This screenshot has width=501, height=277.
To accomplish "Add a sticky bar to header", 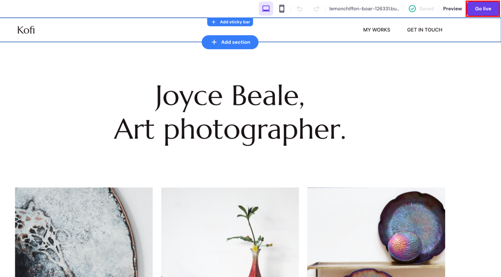I will (x=230, y=22).
